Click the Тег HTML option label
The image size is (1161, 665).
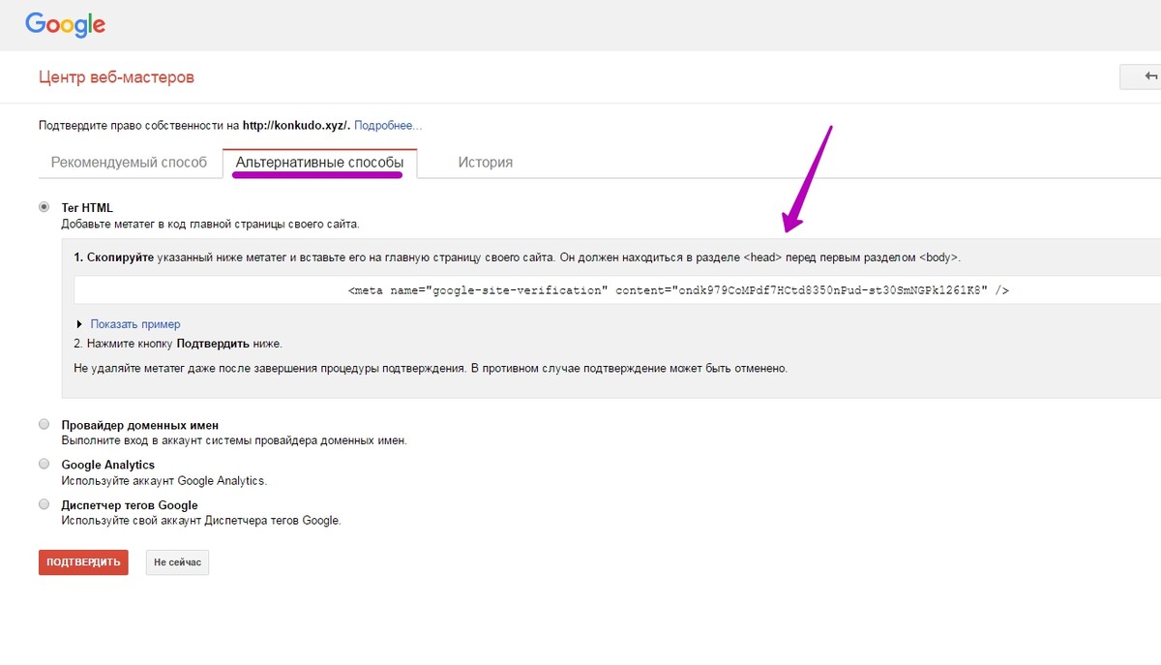point(87,207)
